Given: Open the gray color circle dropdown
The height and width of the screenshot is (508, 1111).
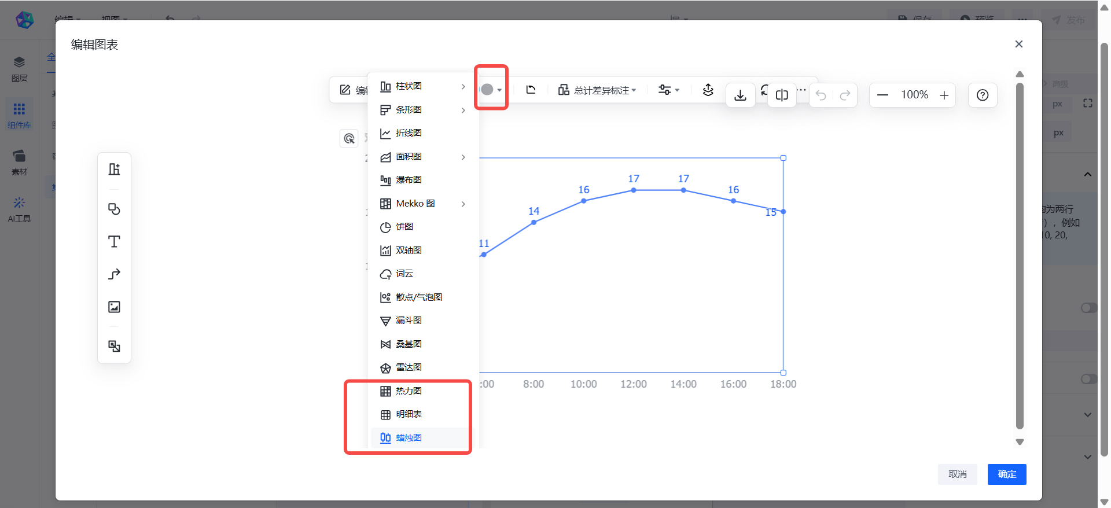Looking at the screenshot, I should coord(491,90).
